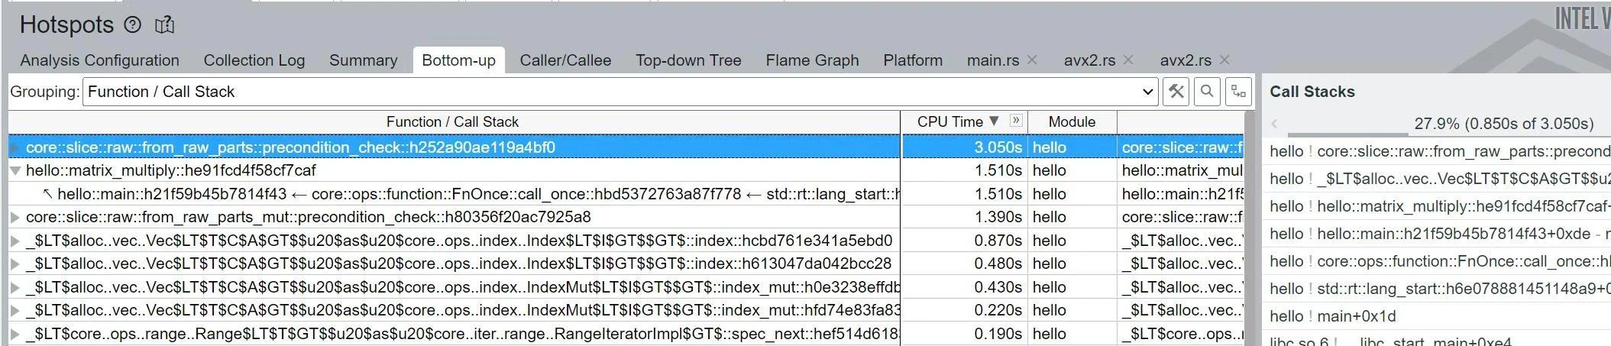Click the Module column header
This screenshot has height=346, width=1611.
click(1072, 121)
